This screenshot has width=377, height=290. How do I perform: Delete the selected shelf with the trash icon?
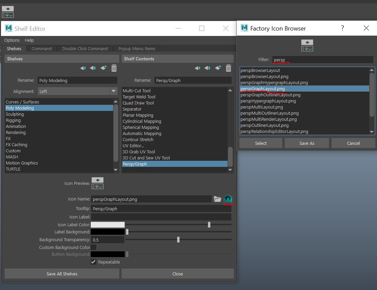114,68
